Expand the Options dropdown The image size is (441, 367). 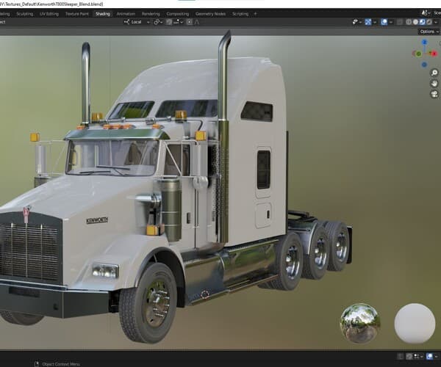tap(429, 32)
